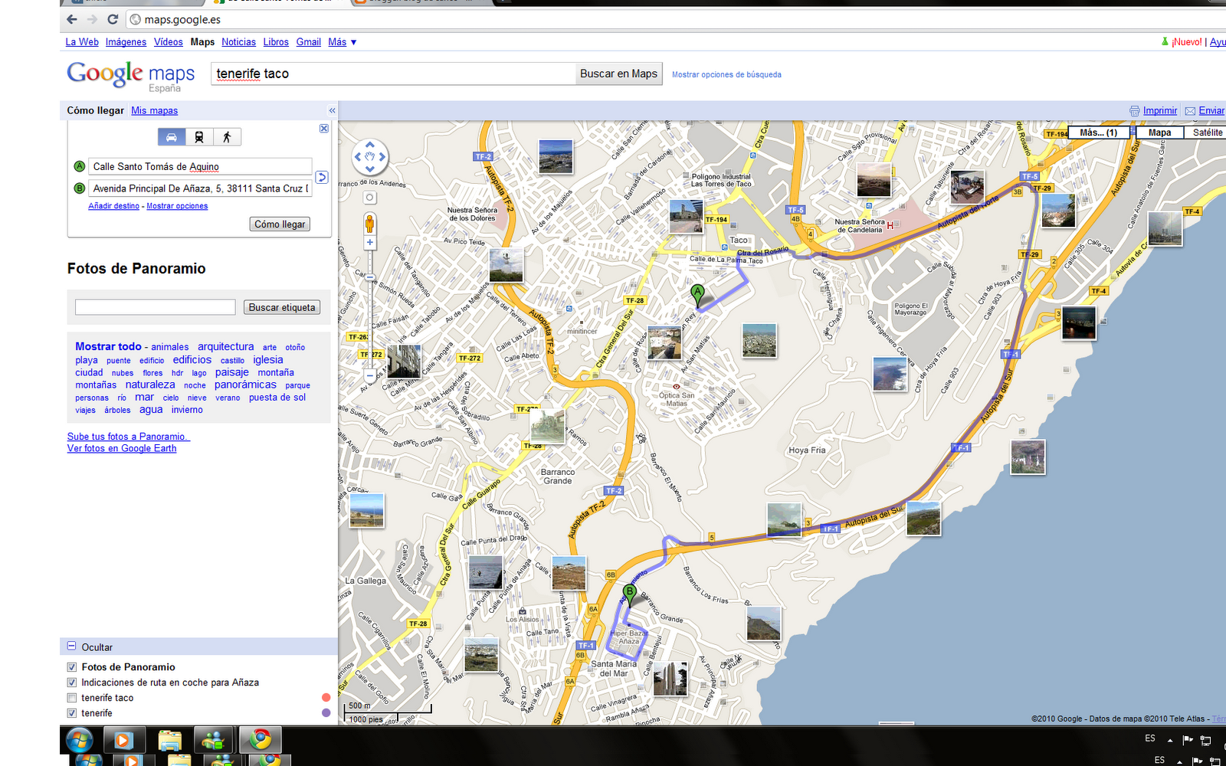The image size is (1226, 766).
Task: Open Windows Explorer from taskbar
Action: (169, 740)
